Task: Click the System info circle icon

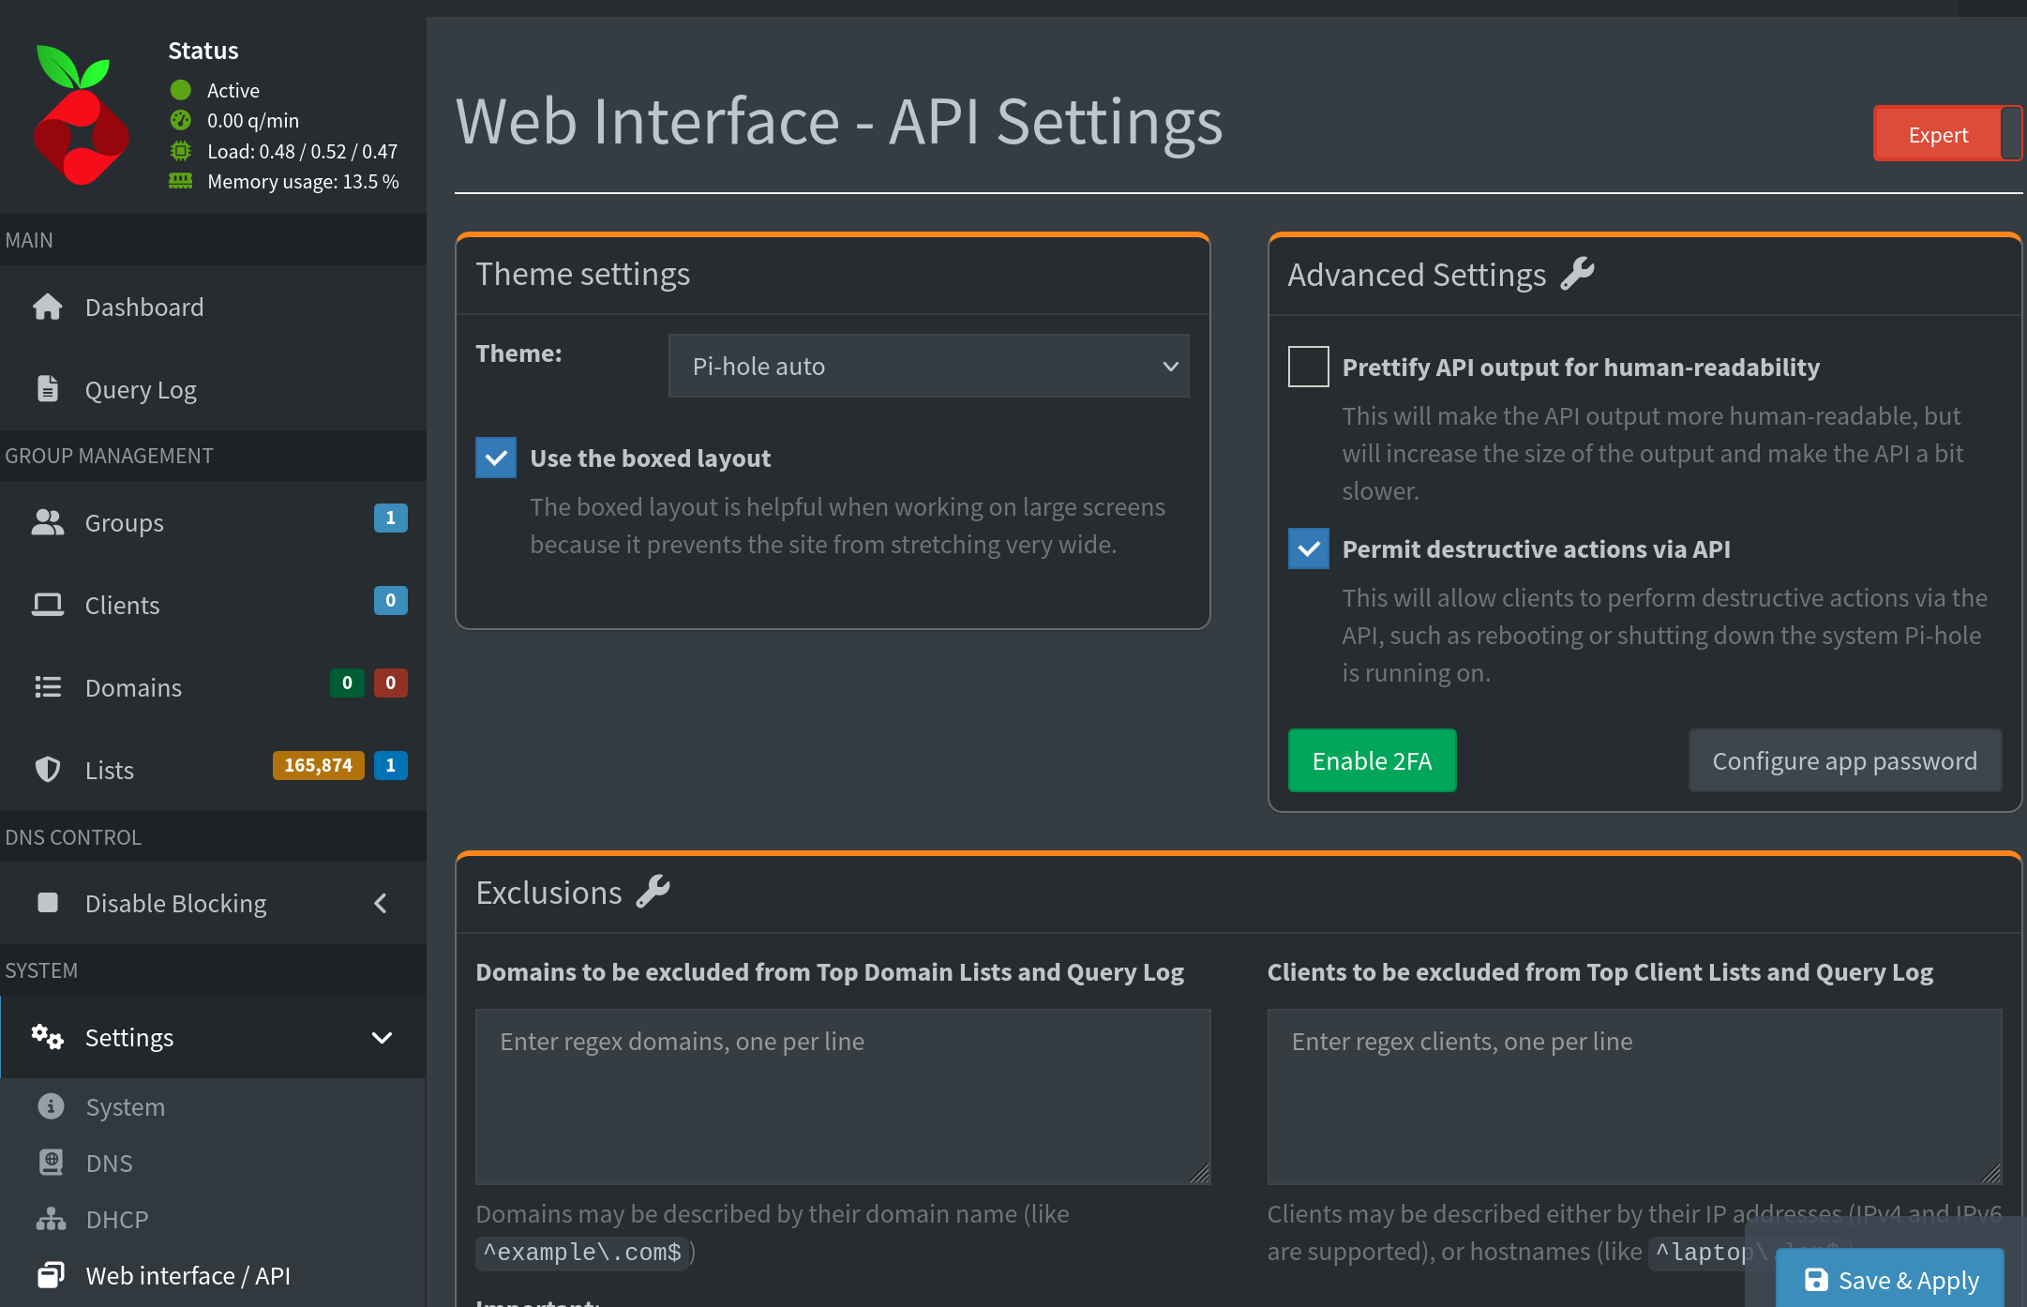Action: [51, 1106]
